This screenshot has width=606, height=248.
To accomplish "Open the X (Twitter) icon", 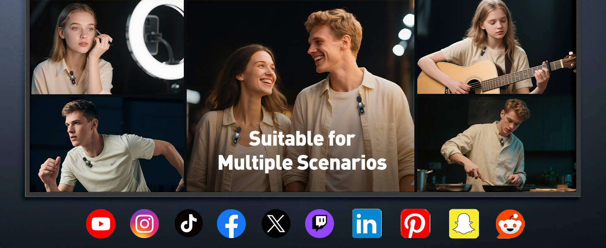I will point(276,224).
